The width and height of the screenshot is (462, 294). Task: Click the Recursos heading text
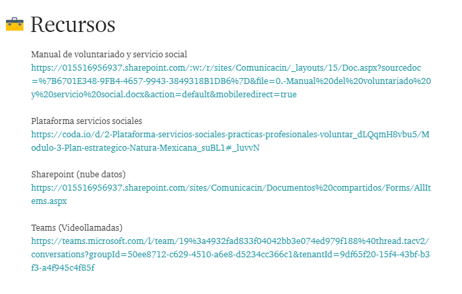point(73,25)
